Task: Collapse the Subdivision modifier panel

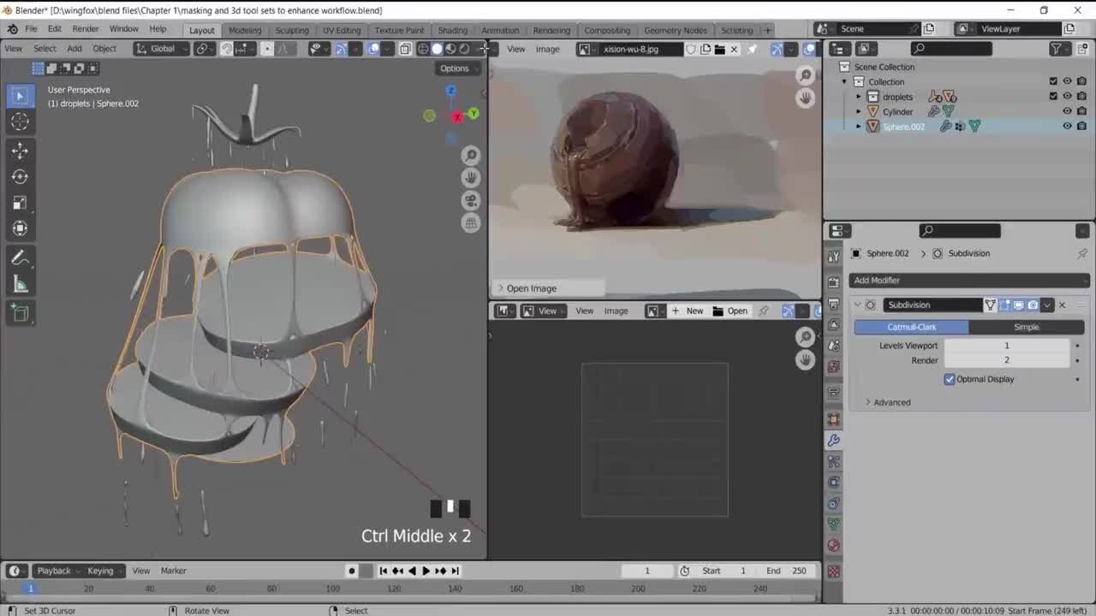Action: 858,305
